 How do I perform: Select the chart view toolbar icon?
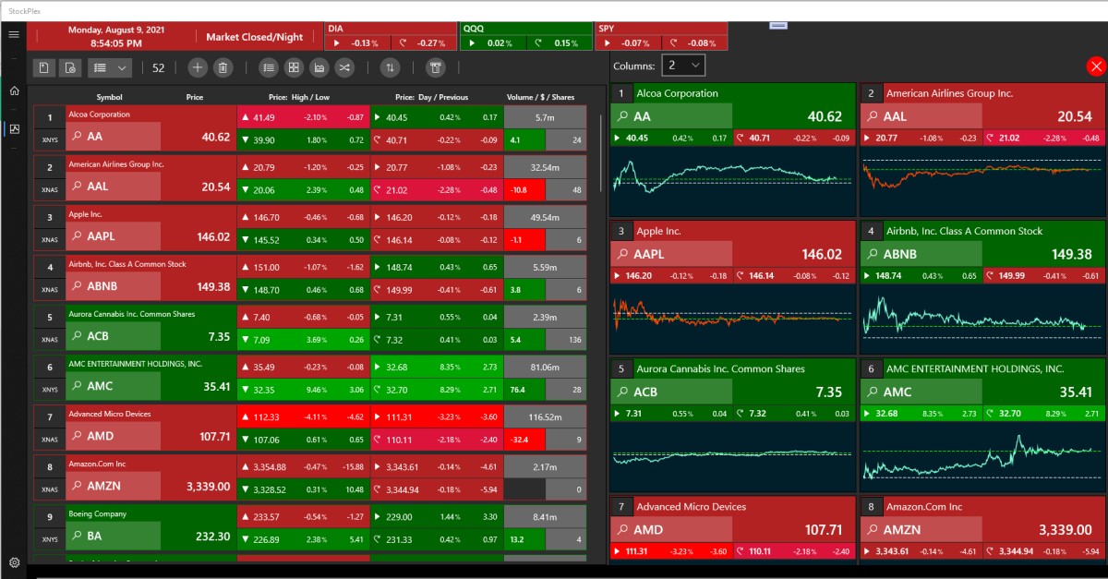(319, 67)
